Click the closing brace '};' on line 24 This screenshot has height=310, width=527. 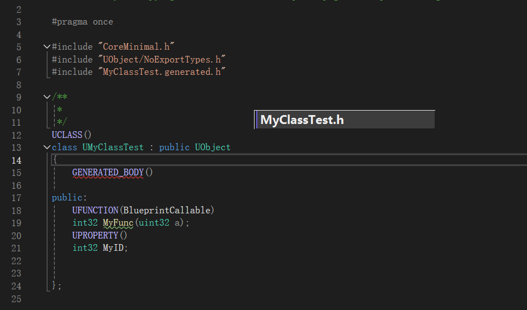click(x=57, y=285)
